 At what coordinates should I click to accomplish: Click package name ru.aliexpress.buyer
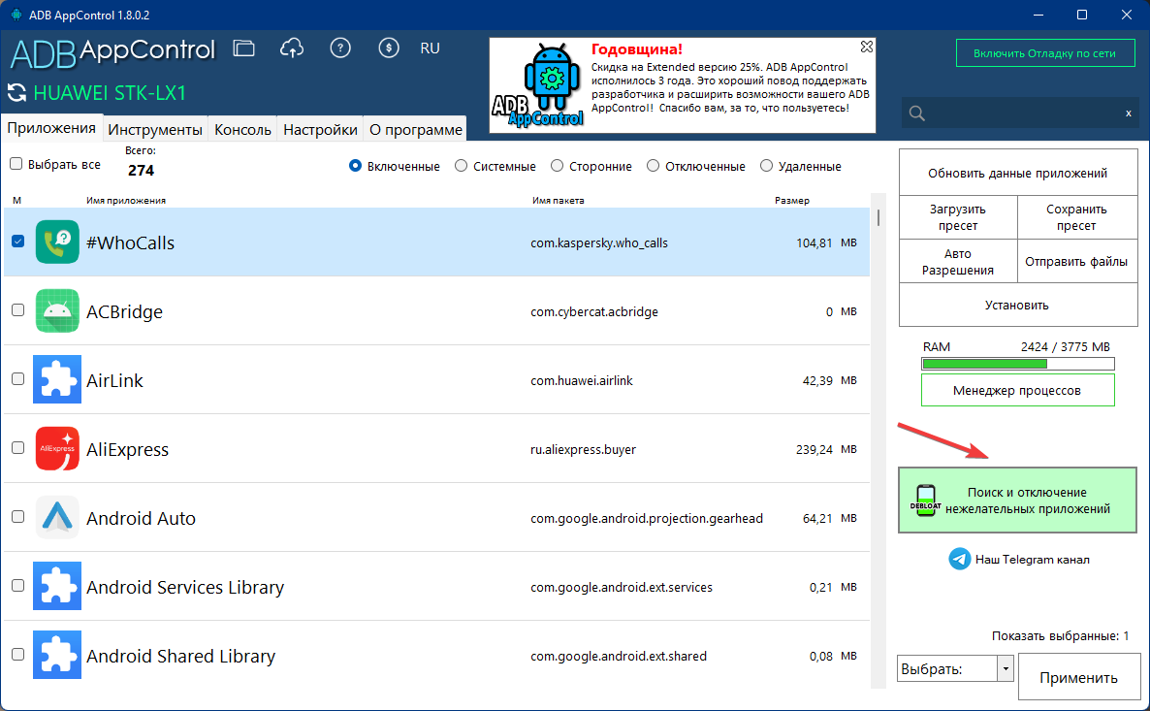point(583,449)
